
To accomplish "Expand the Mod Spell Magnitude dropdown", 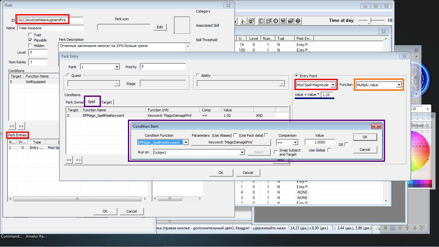I will (333, 85).
